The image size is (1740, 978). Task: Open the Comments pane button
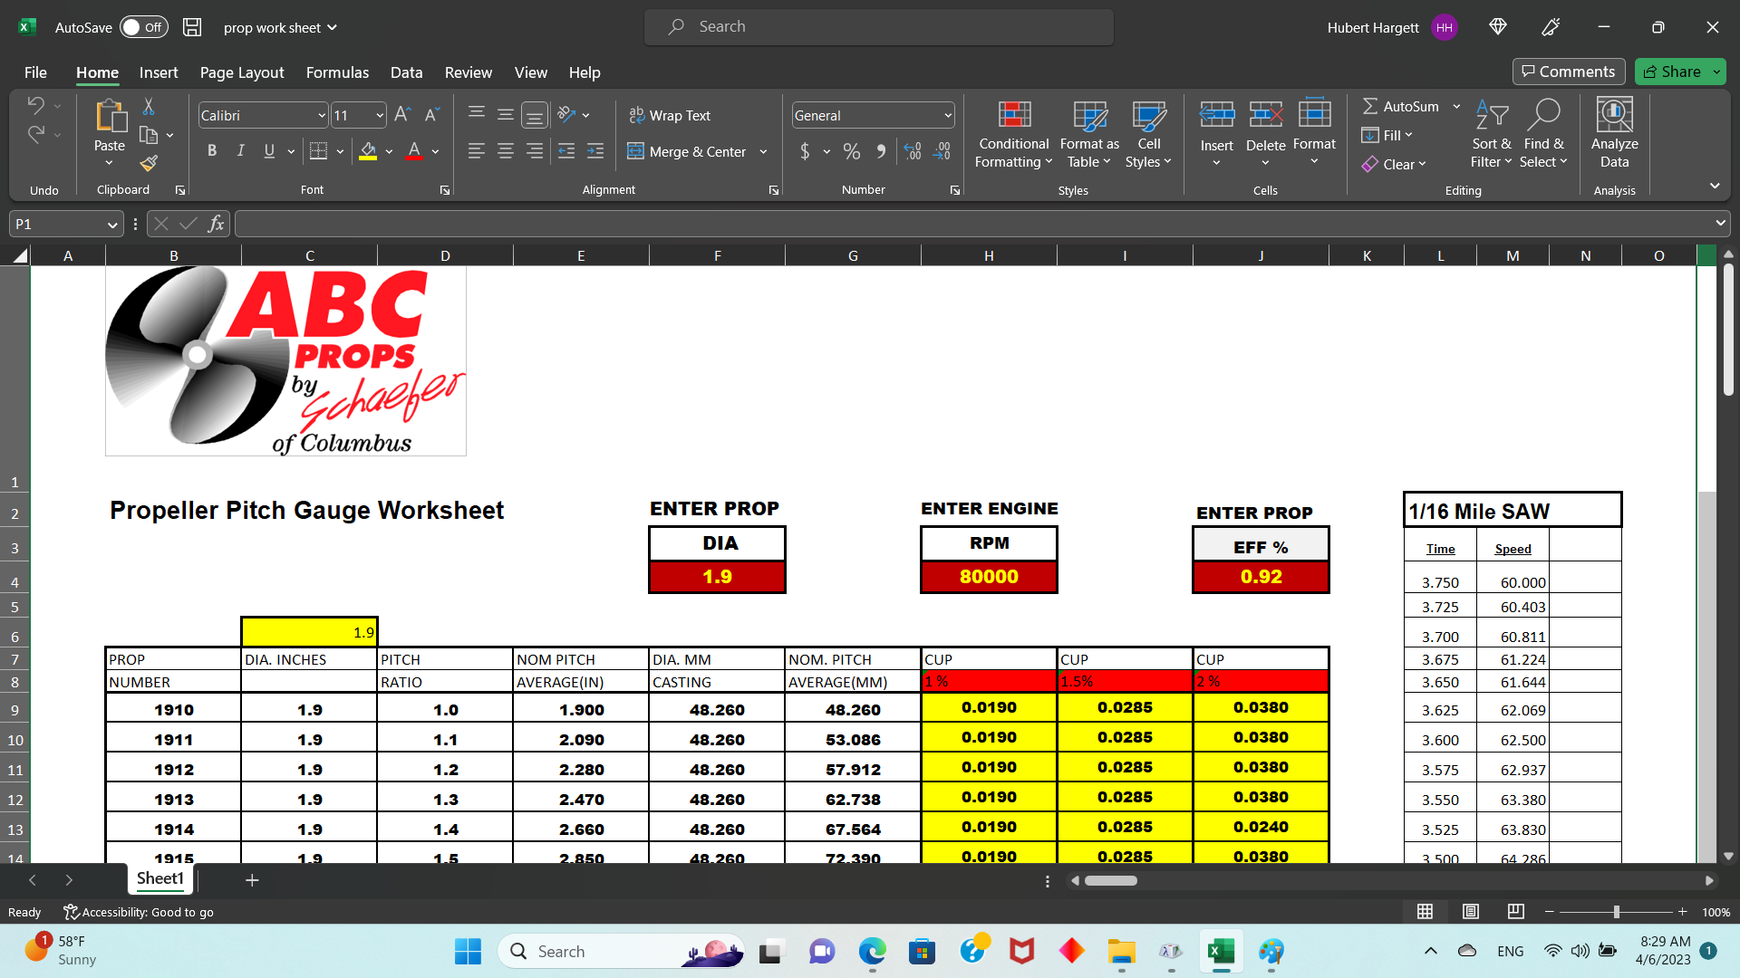coord(1568,72)
